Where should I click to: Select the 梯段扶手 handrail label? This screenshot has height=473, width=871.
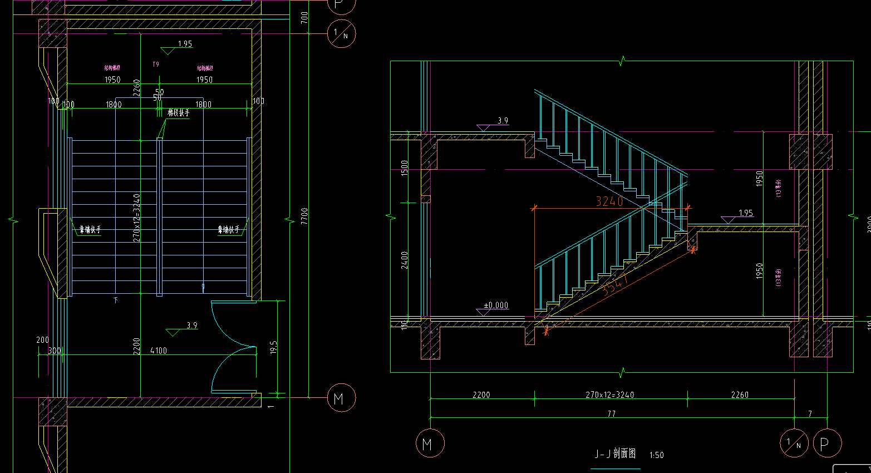[179, 113]
